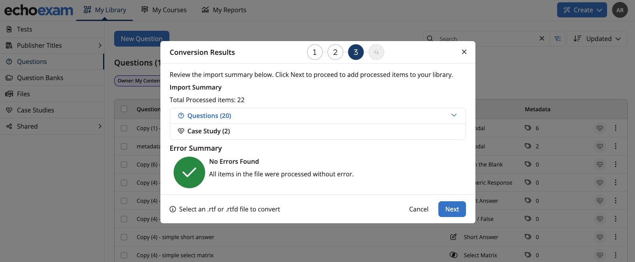The width and height of the screenshot is (635, 262).
Task: Click the Case Study heart icon in import summary
Action: tap(181, 131)
